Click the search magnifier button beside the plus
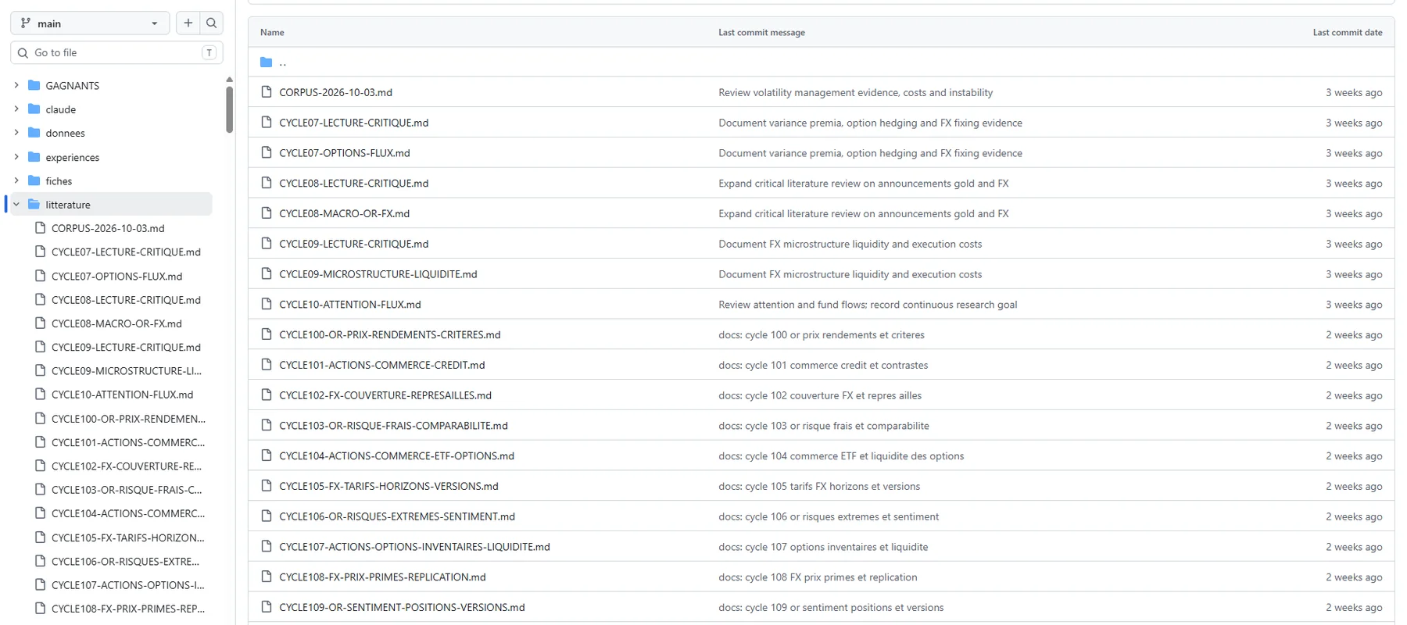The image size is (1407, 625). pyautogui.click(x=211, y=23)
